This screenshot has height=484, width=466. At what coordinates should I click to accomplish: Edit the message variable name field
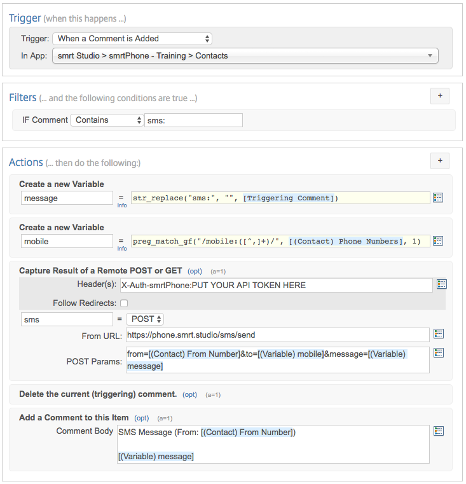[67, 198]
